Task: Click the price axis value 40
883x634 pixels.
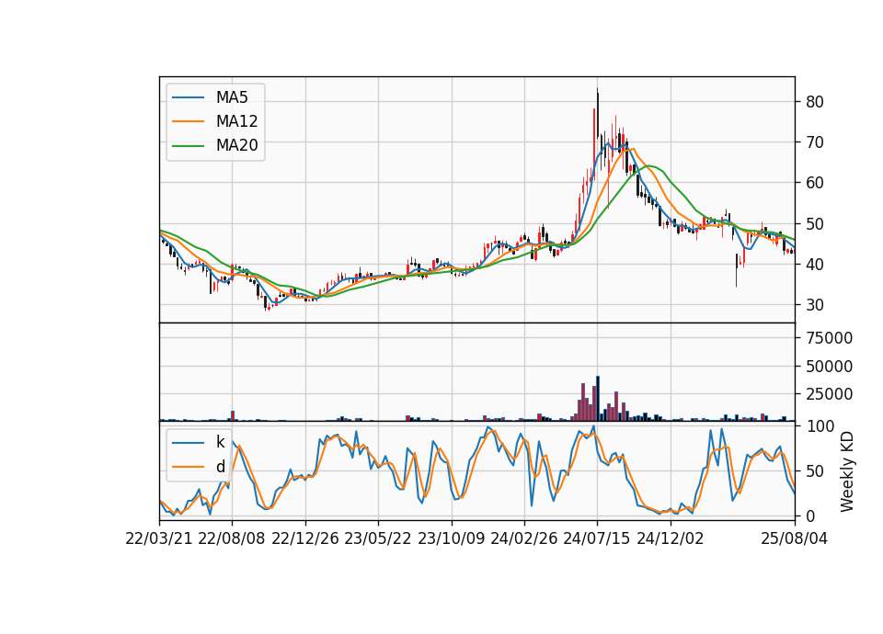Action: tap(815, 265)
